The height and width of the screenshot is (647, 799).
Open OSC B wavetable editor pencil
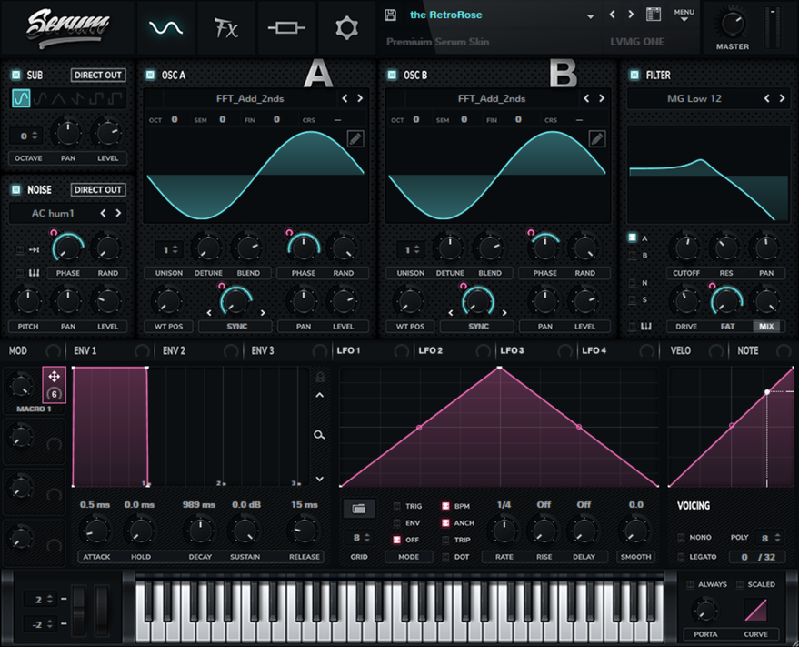click(x=596, y=138)
